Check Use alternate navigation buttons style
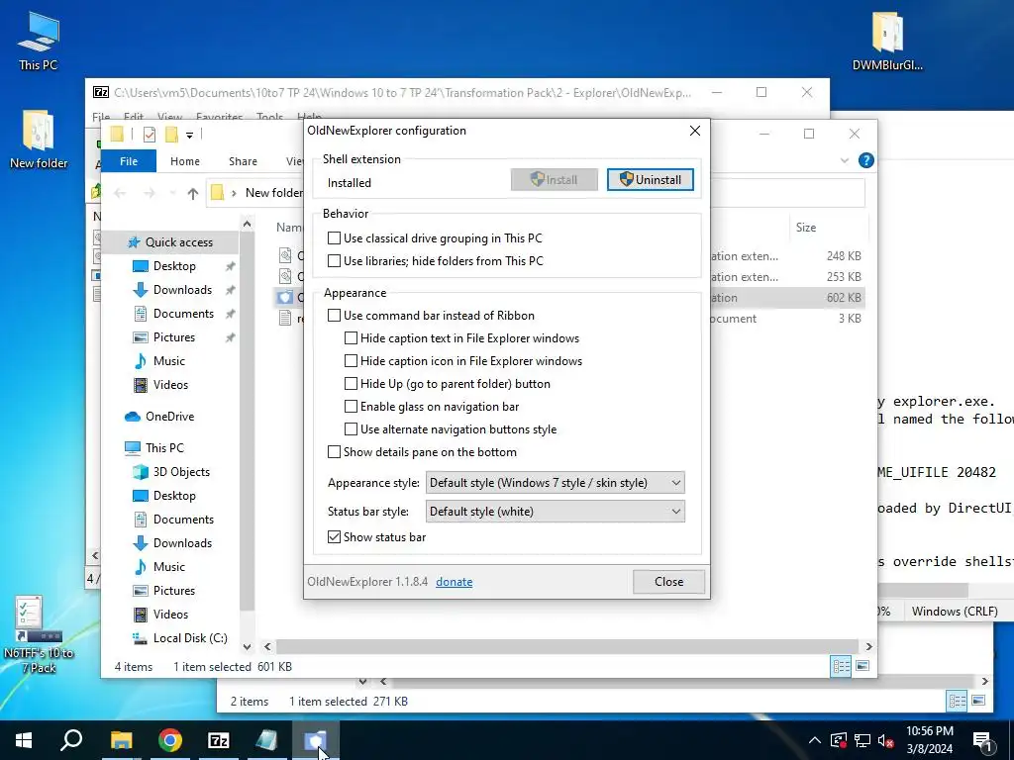 [x=352, y=429]
